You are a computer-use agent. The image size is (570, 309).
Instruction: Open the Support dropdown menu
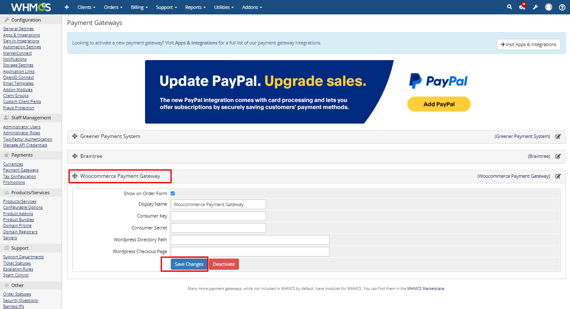pos(166,7)
